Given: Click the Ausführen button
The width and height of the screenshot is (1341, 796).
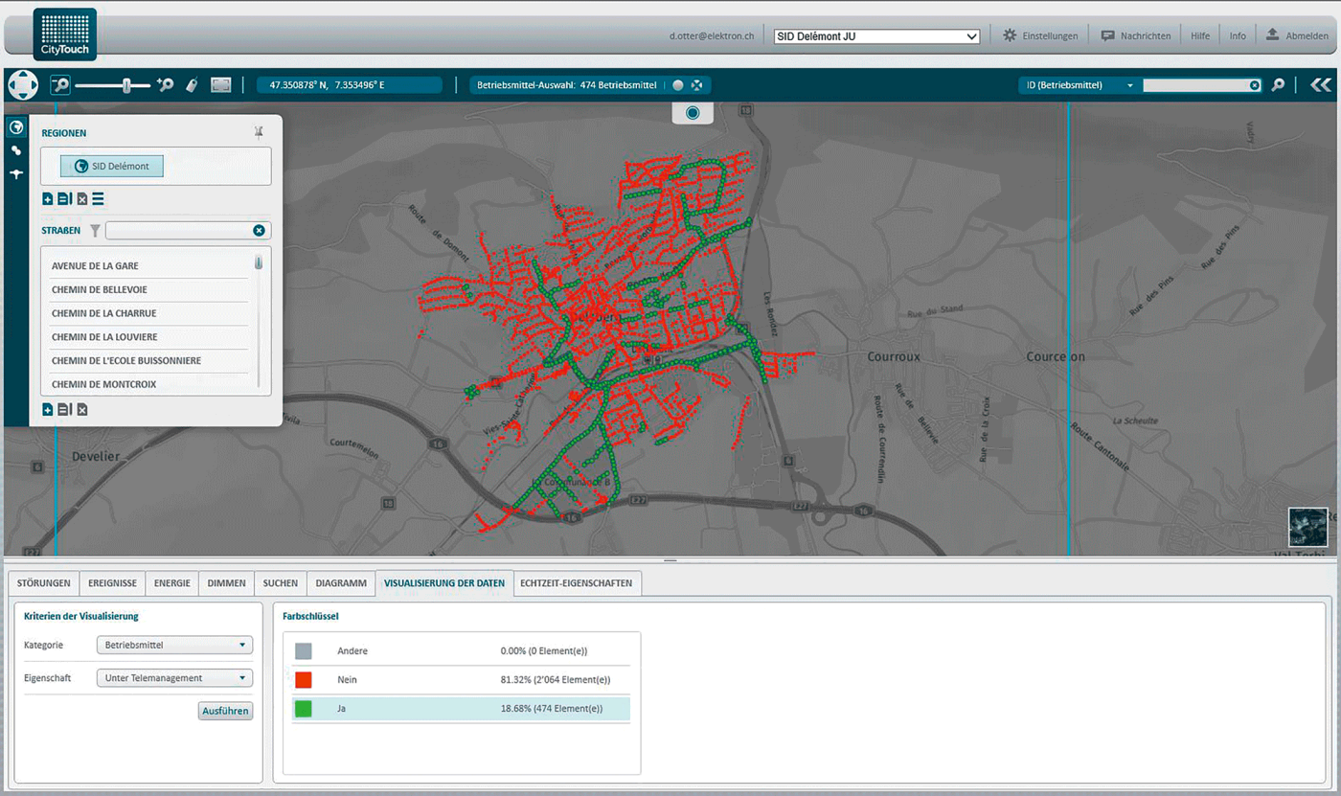Looking at the screenshot, I should 225,711.
